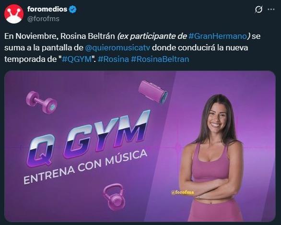Open the photo of the woman in the image
The height and width of the screenshot is (225, 281).
(212, 158)
